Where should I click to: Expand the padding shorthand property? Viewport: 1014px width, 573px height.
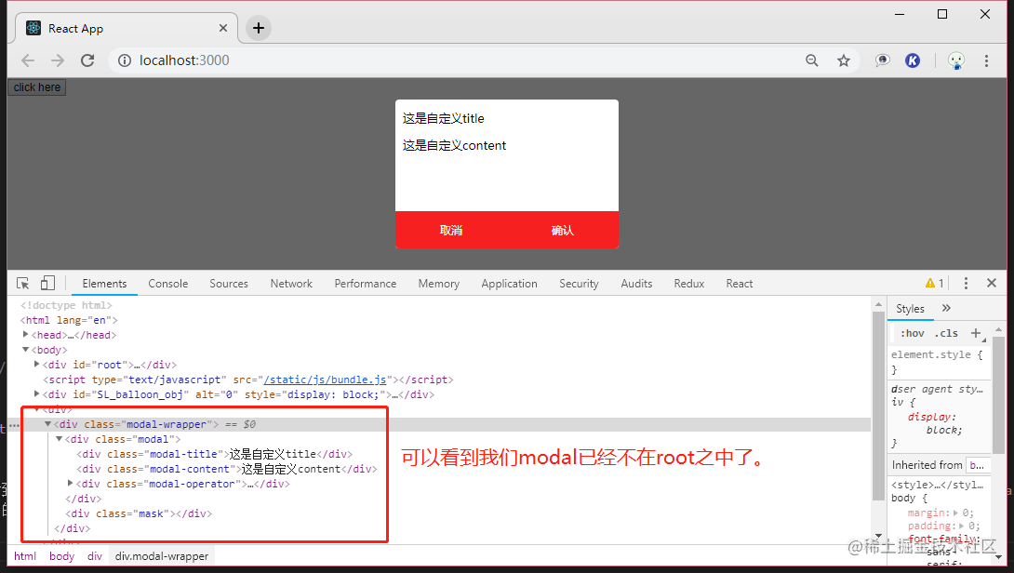point(962,526)
